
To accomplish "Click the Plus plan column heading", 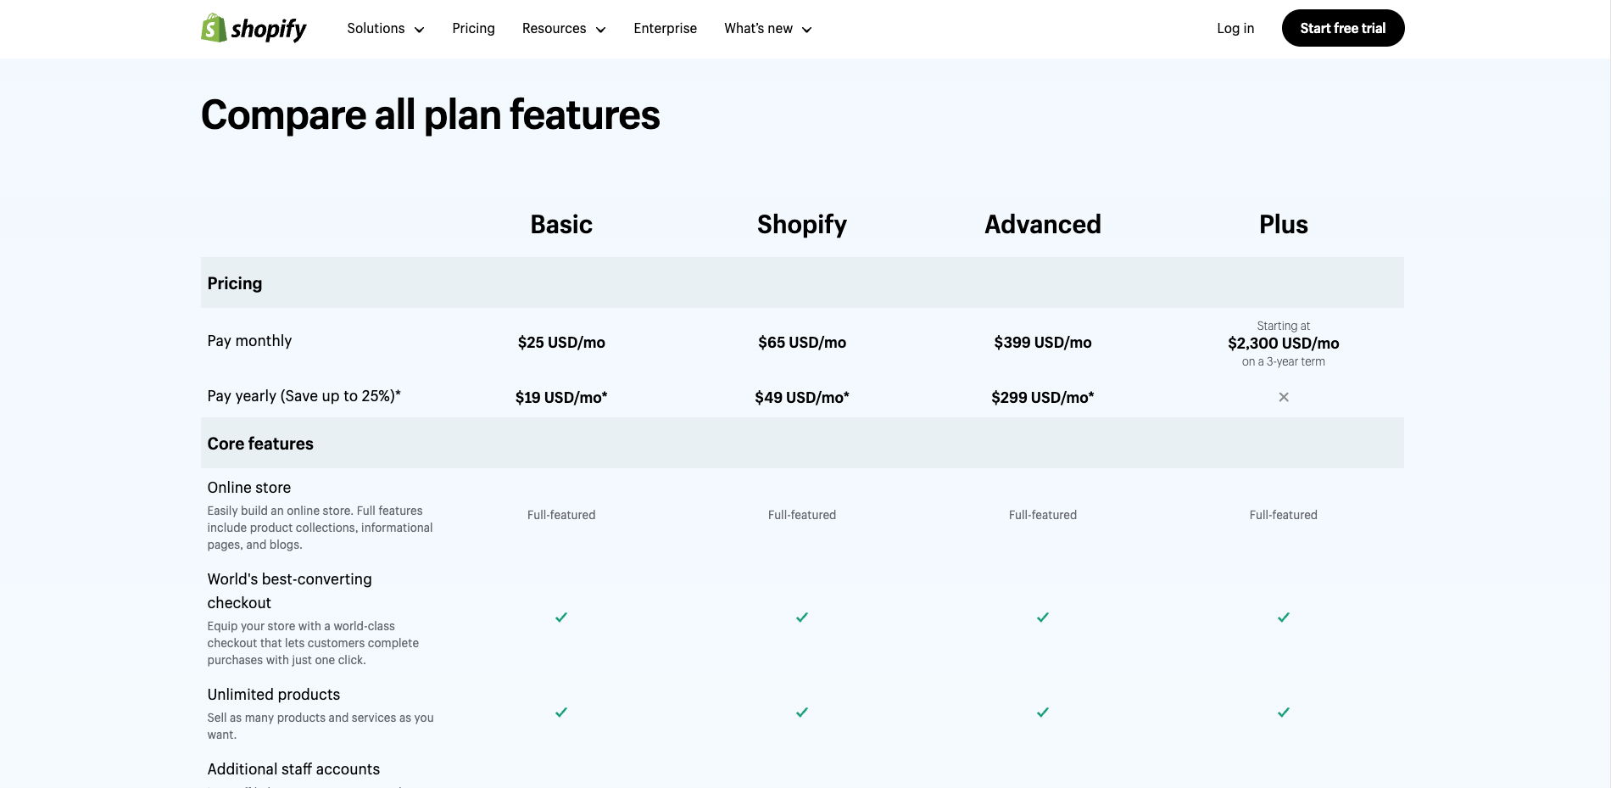I will [1284, 224].
